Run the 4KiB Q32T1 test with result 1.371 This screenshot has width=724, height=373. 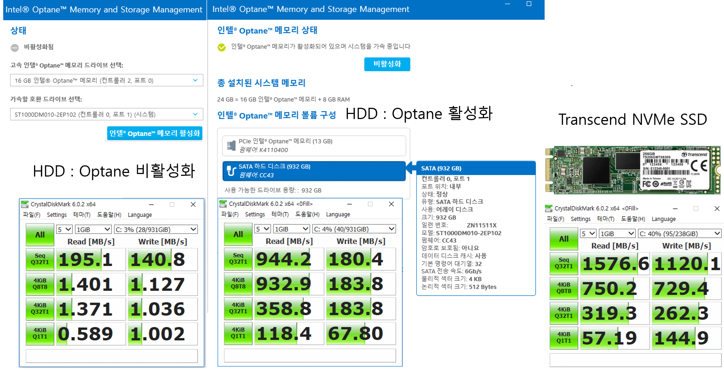click(40, 309)
